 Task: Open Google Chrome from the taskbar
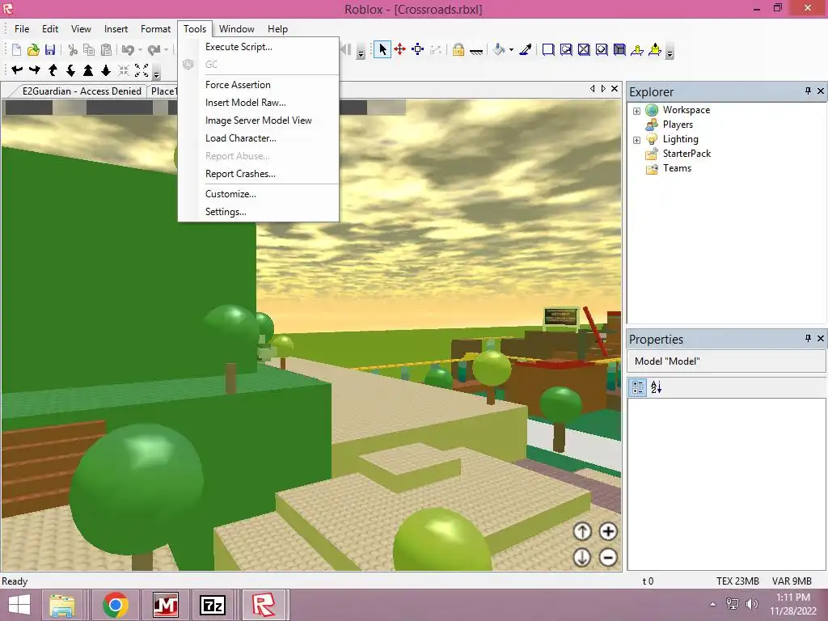click(x=116, y=605)
